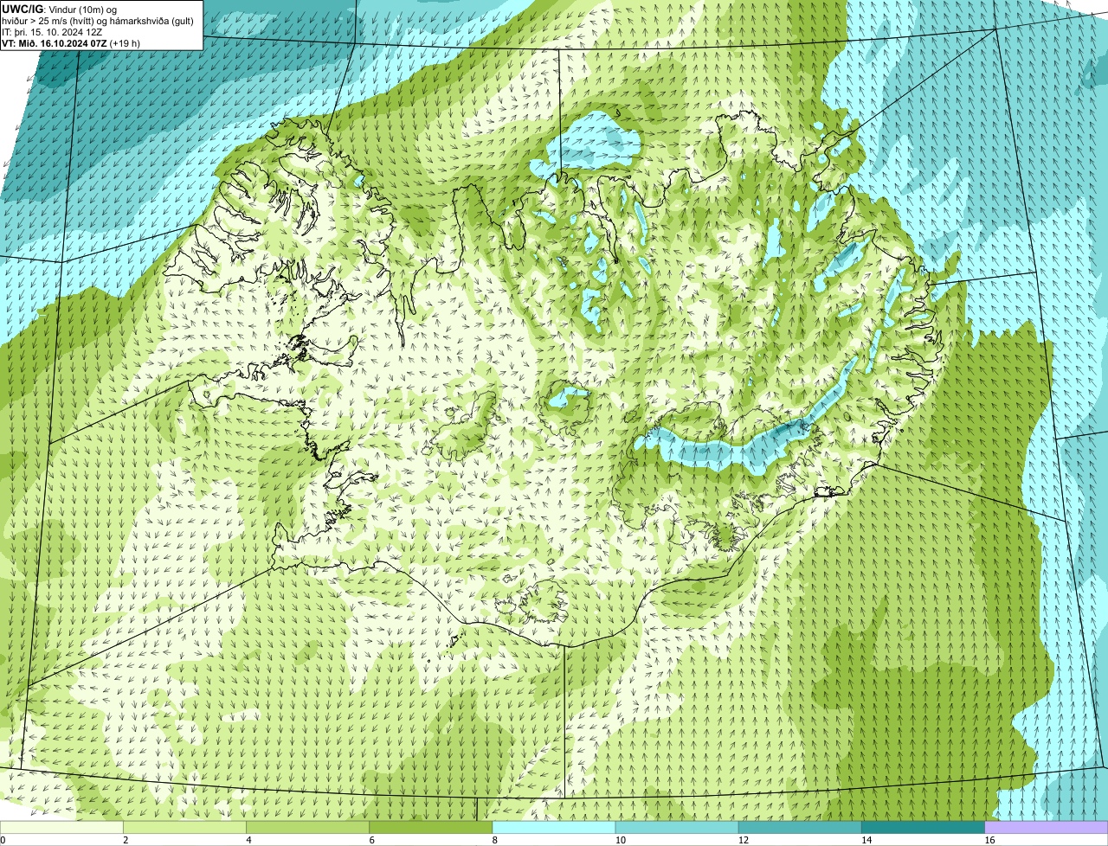Click the 'VT: Mið. 16.10.2024 07Z (+19 h)' line
Viewport: 1108px width, 846px height.
71,43
